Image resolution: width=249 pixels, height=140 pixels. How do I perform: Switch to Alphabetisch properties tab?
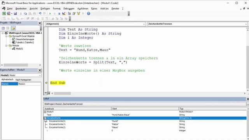tap(7, 79)
